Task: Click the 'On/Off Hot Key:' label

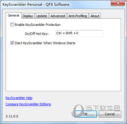Action: (x=37, y=34)
